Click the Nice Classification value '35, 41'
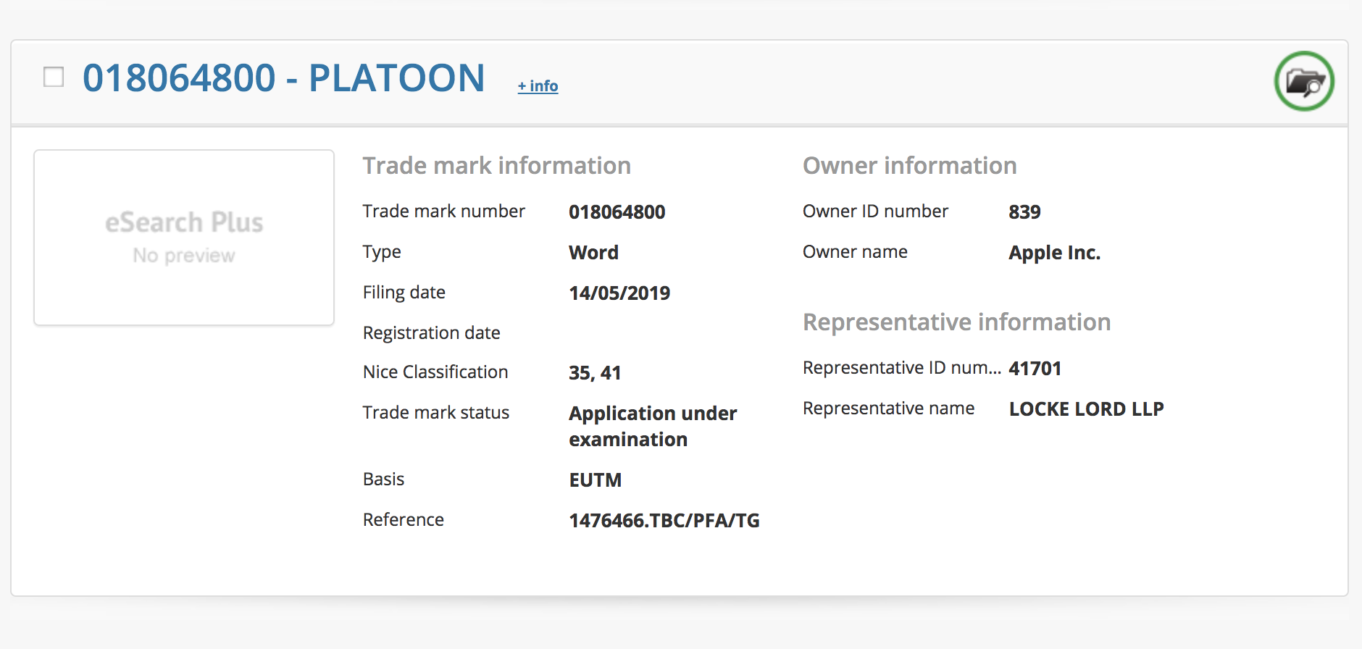Image resolution: width=1362 pixels, height=649 pixels. point(595,373)
